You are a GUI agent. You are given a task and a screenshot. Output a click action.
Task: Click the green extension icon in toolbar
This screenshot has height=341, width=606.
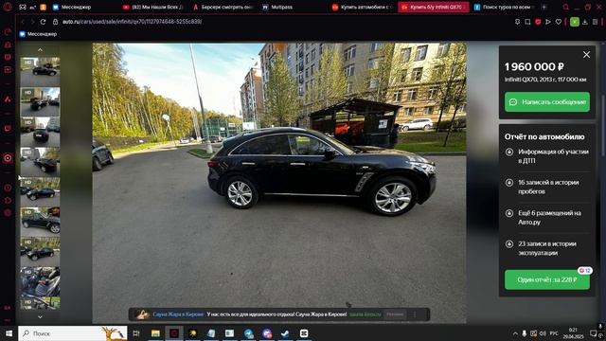pyautogui.click(x=575, y=22)
